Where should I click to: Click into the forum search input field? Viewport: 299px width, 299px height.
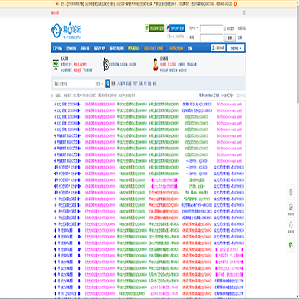(x=74, y=83)
